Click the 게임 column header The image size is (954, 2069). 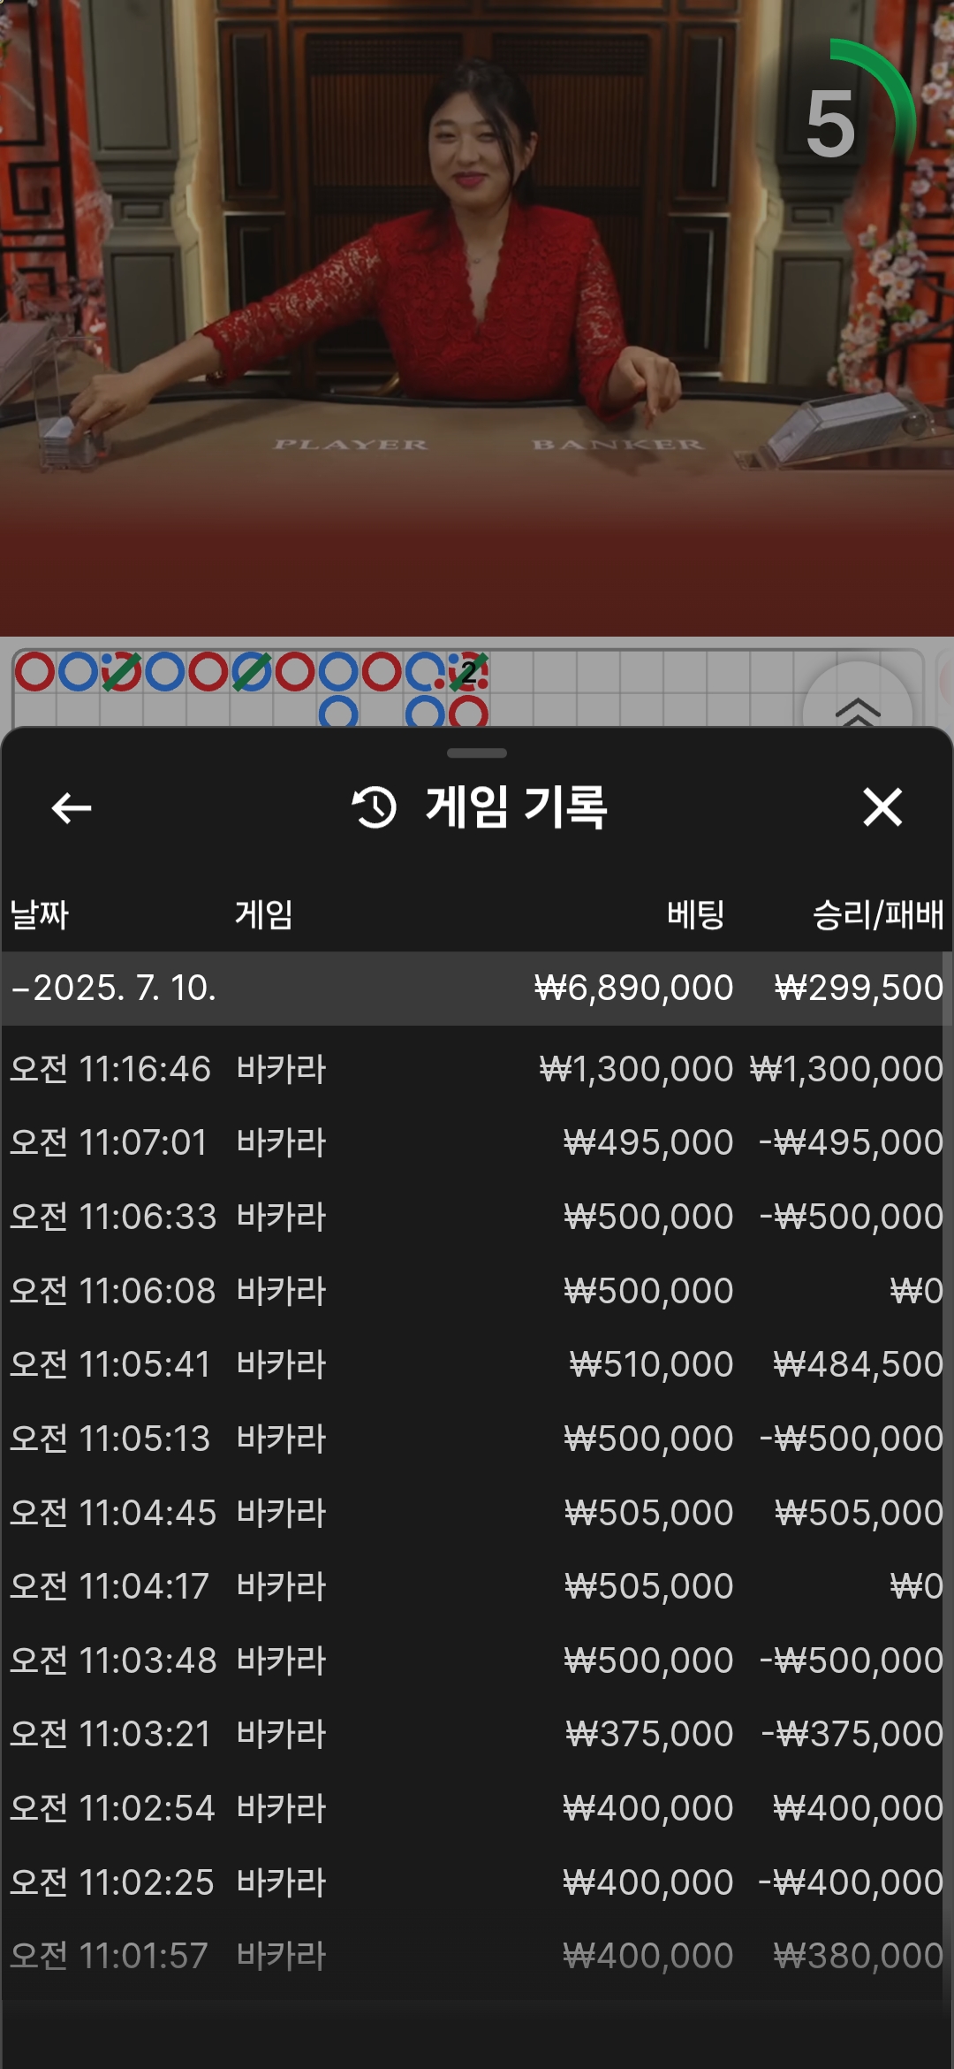[263, 914]
